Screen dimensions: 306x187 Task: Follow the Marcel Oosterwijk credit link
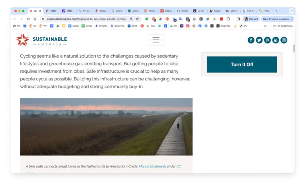pos(152,166)
